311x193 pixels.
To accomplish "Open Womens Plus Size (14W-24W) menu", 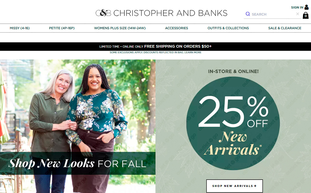I will pyautogui.click(x=120, y=28).
